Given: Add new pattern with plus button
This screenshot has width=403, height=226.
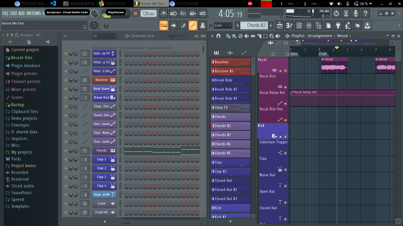Looking at the screenshot, I should point(271,26).
